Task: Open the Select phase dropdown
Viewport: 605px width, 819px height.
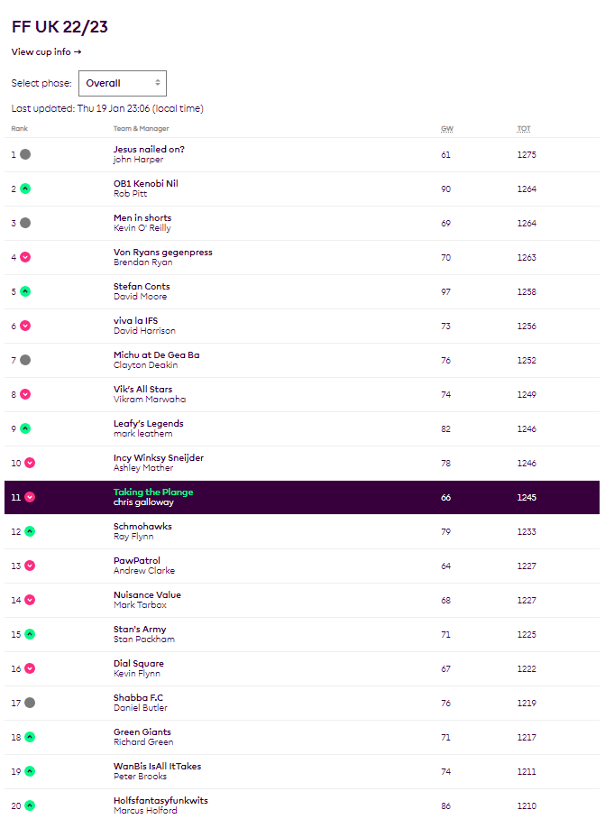Action: tap(123, 83)
